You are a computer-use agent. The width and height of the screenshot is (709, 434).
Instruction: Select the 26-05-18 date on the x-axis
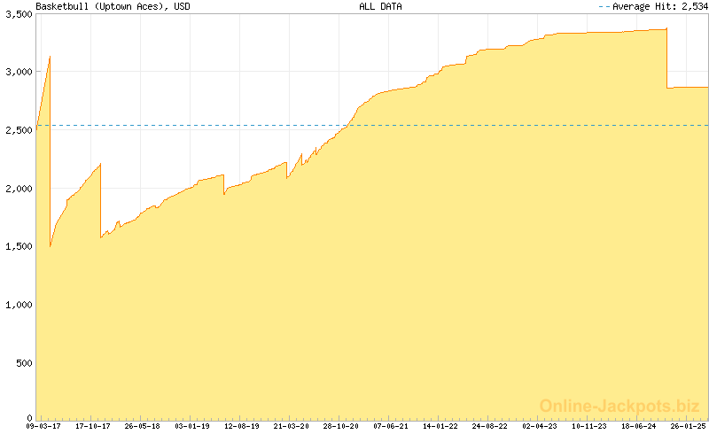pos(143,426)
